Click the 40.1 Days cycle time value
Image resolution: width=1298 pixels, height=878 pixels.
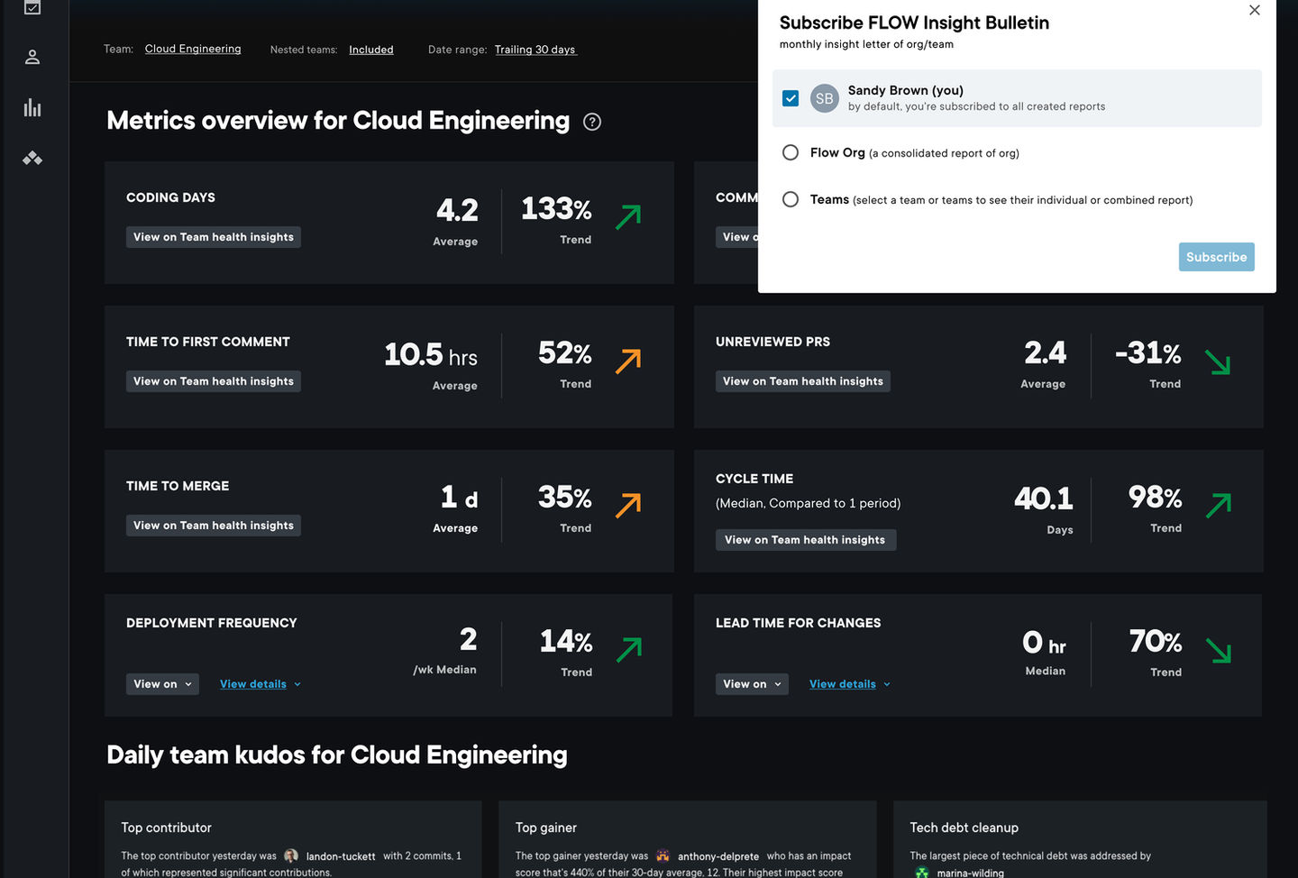pyautogui.click(x=1043, y=498)
